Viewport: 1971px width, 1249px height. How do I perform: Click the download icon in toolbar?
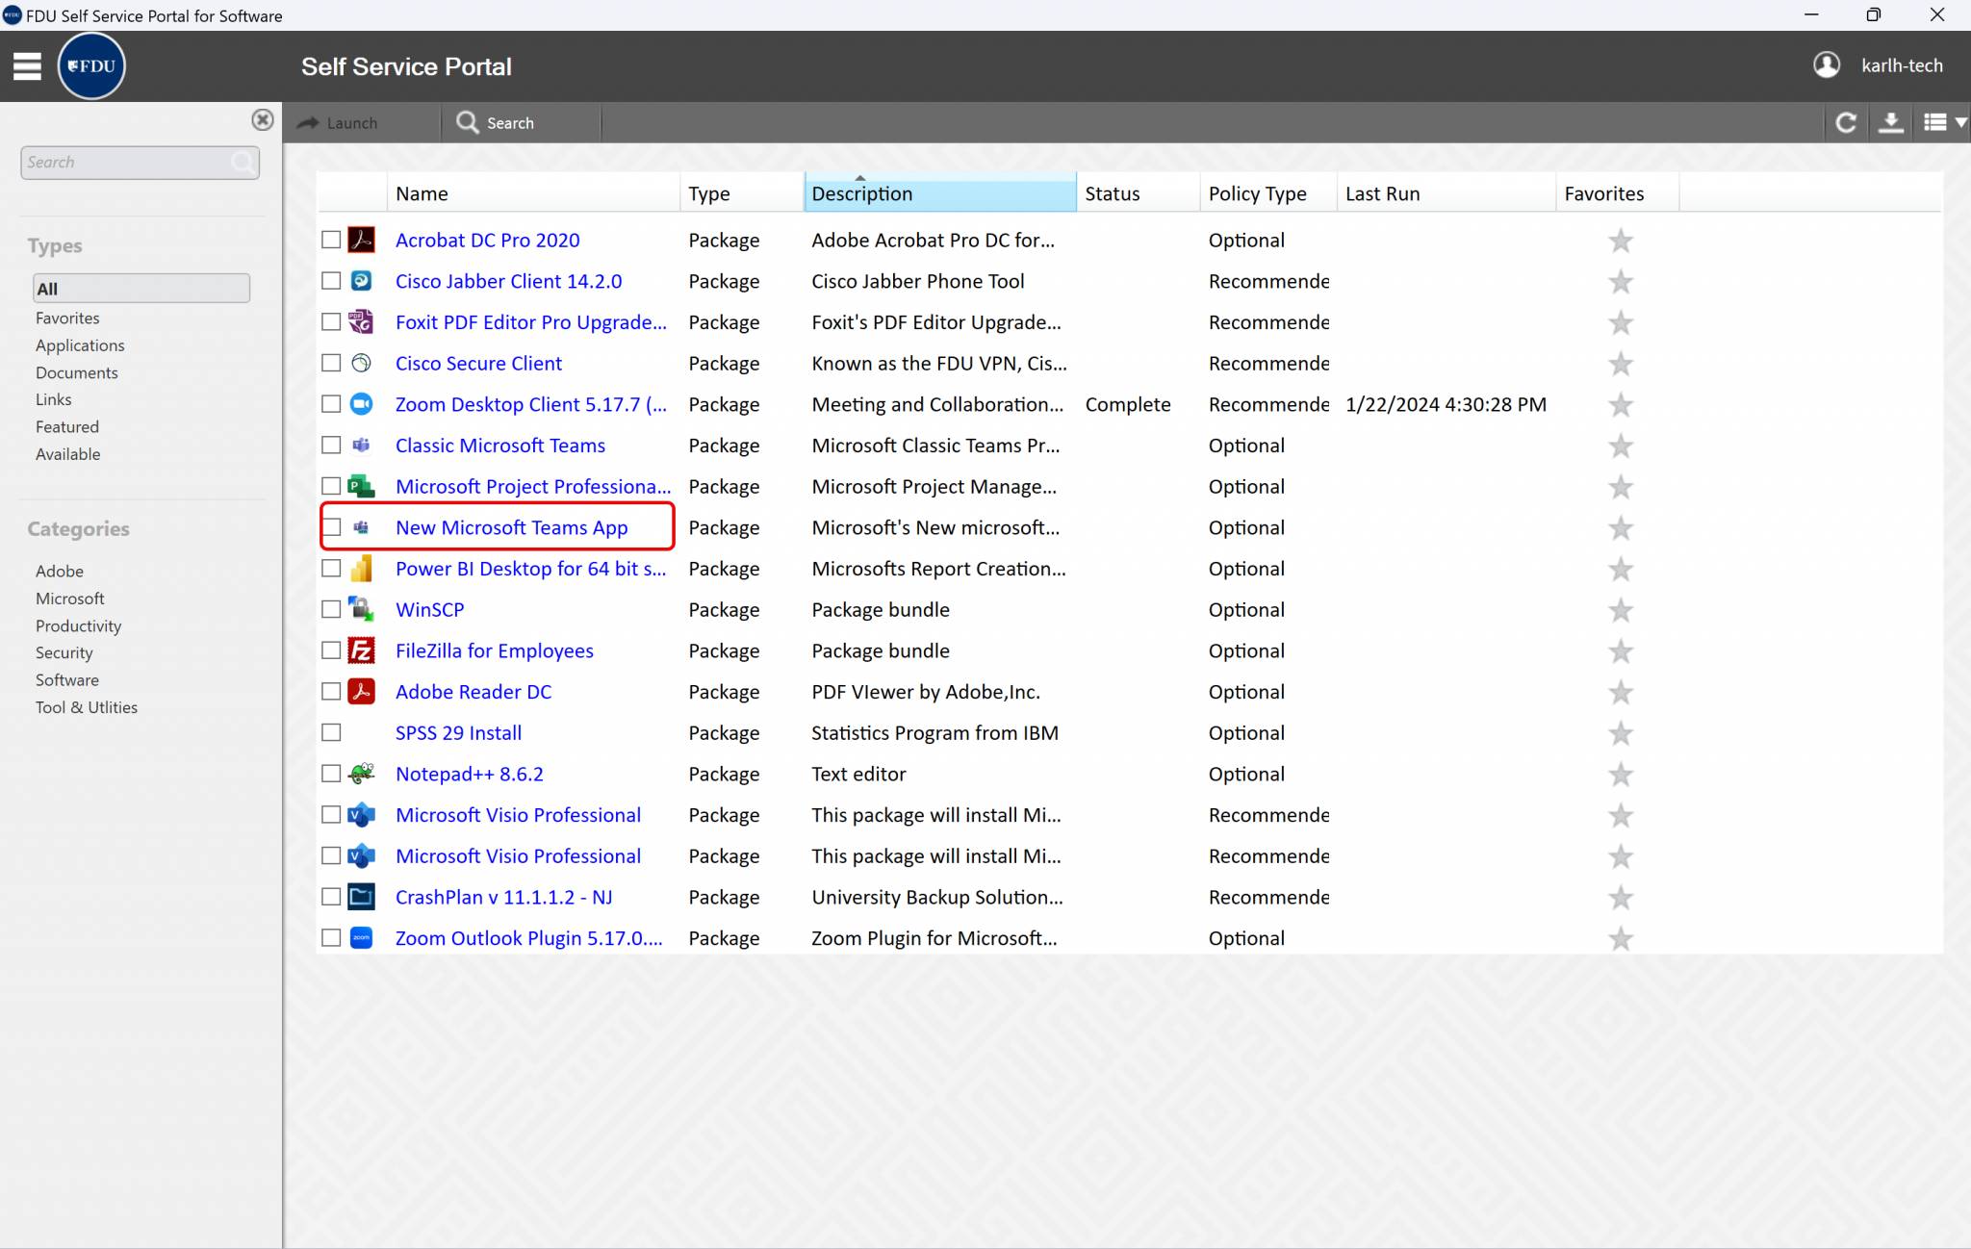(x=1890, y=123)
